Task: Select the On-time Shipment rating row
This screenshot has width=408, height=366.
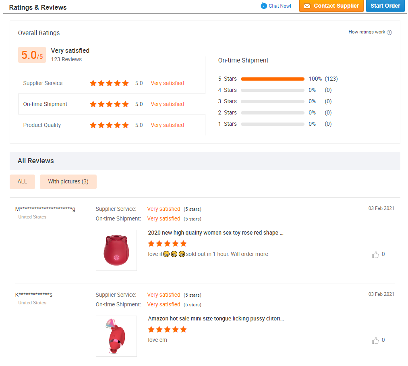Action: click(x=112, y=104)
